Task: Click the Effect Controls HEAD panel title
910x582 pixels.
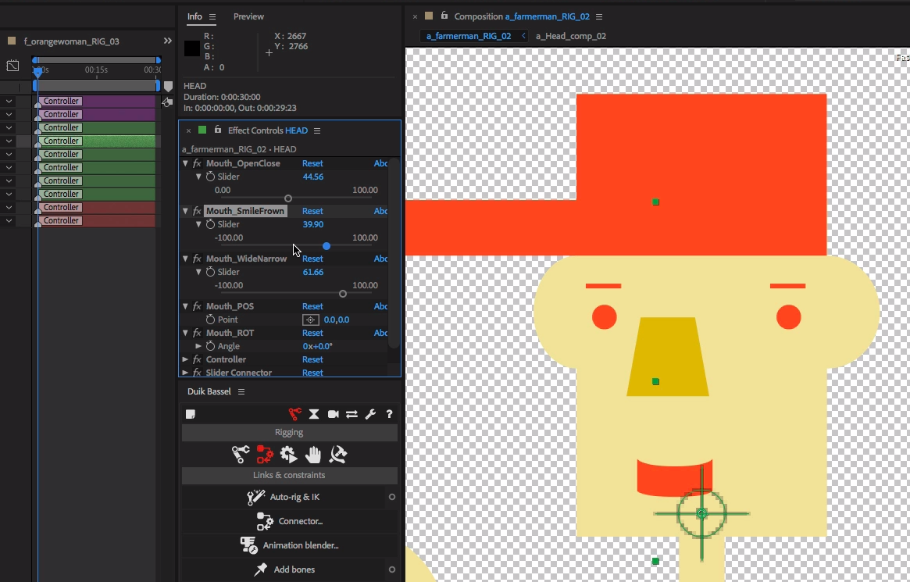Action: 268,130
